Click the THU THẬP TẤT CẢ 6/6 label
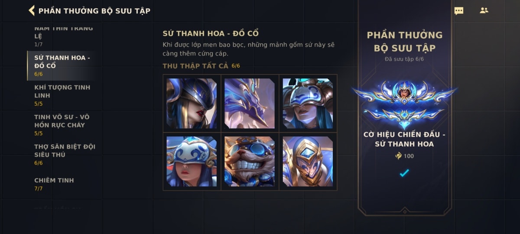Image resolution: width=520 pixels, height=234 pixels. pyautogui.click(x=201, y=66)
